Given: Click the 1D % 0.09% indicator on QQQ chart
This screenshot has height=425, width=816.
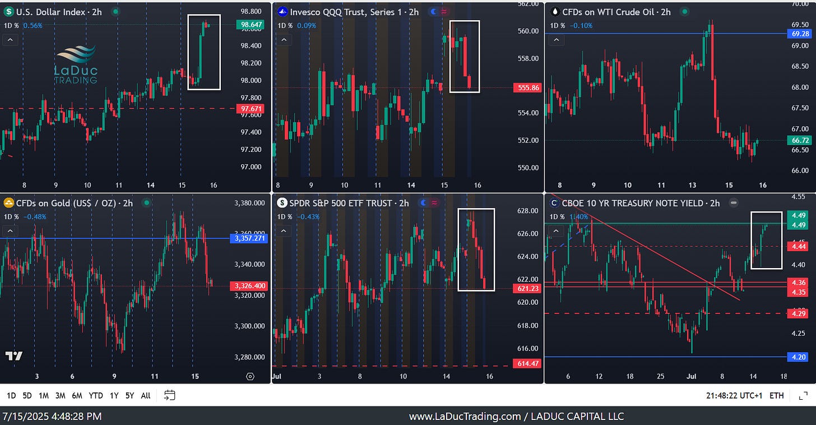Looking at the screenshot, I should click(x=297, y=25).
